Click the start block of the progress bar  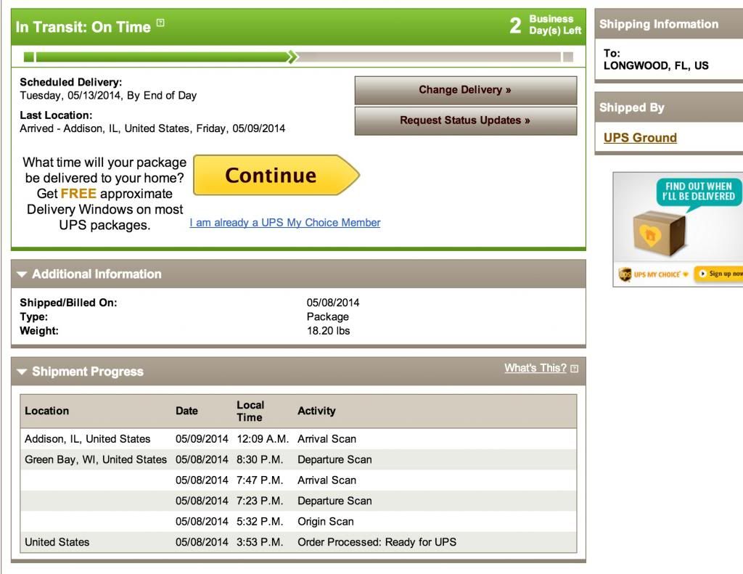pos(28,57)
